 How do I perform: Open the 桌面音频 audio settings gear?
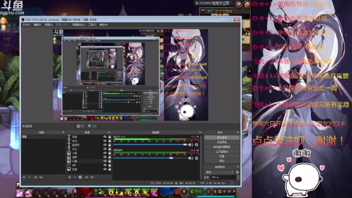[x=196, y=158]
